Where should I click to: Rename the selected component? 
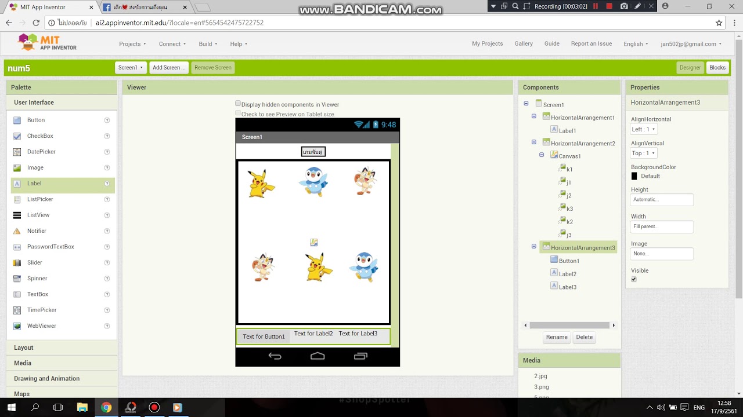557,337
